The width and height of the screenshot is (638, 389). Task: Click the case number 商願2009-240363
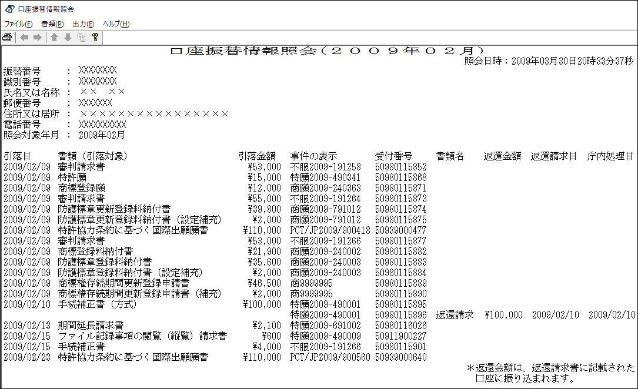point(325,188)
